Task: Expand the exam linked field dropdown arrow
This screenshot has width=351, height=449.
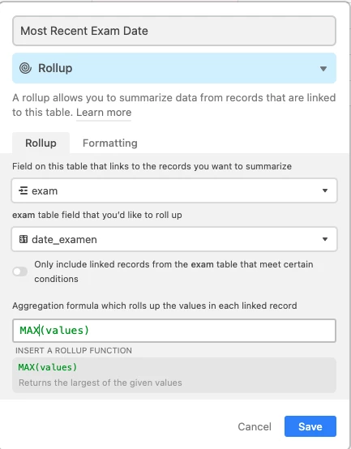Action: [x=325, y=190]
